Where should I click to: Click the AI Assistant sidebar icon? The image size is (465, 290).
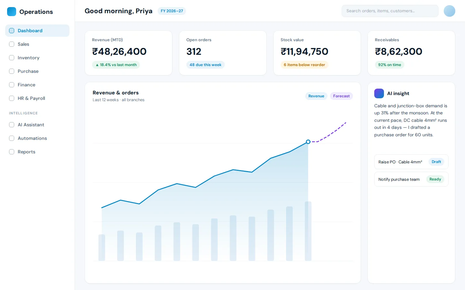pos(12,125)
